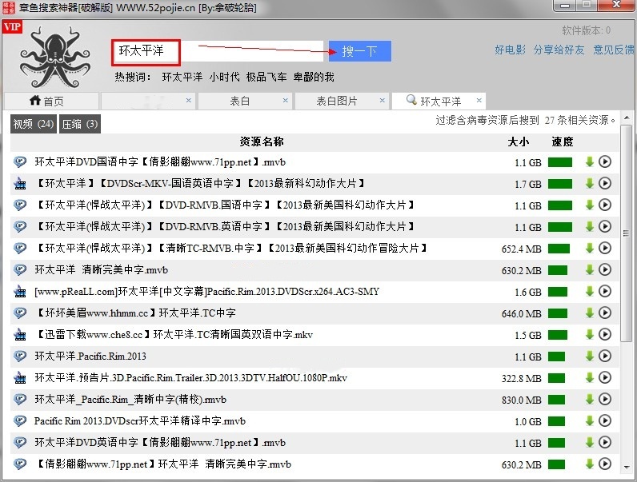The image size is (637, 482).
Task: Download Pacific Rim 2013.DVDscr 精译中字 file
Action: coord(590,420)
